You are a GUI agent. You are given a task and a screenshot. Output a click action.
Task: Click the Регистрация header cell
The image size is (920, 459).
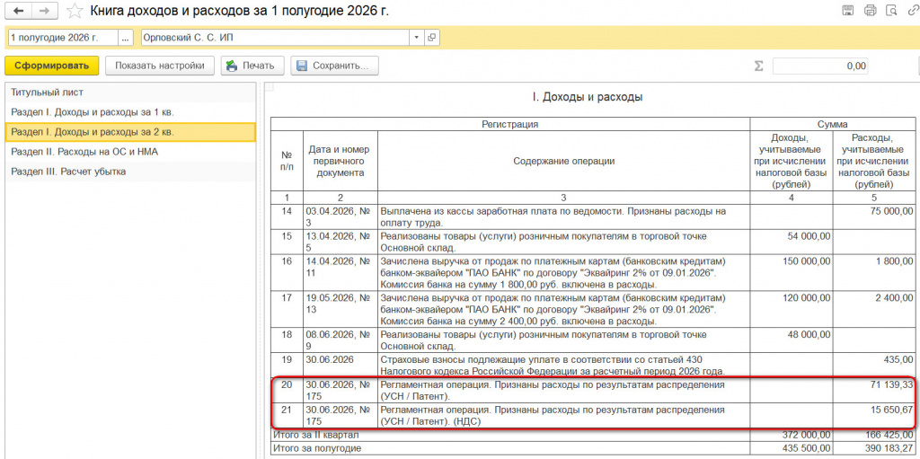pos(510,124)
